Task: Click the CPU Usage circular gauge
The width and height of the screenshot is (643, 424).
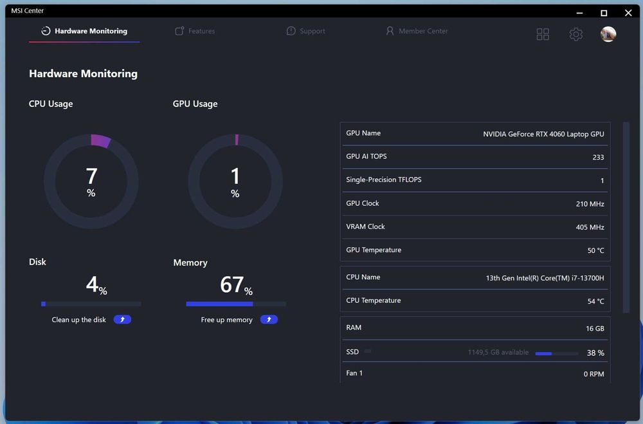Action: point(91,181)
